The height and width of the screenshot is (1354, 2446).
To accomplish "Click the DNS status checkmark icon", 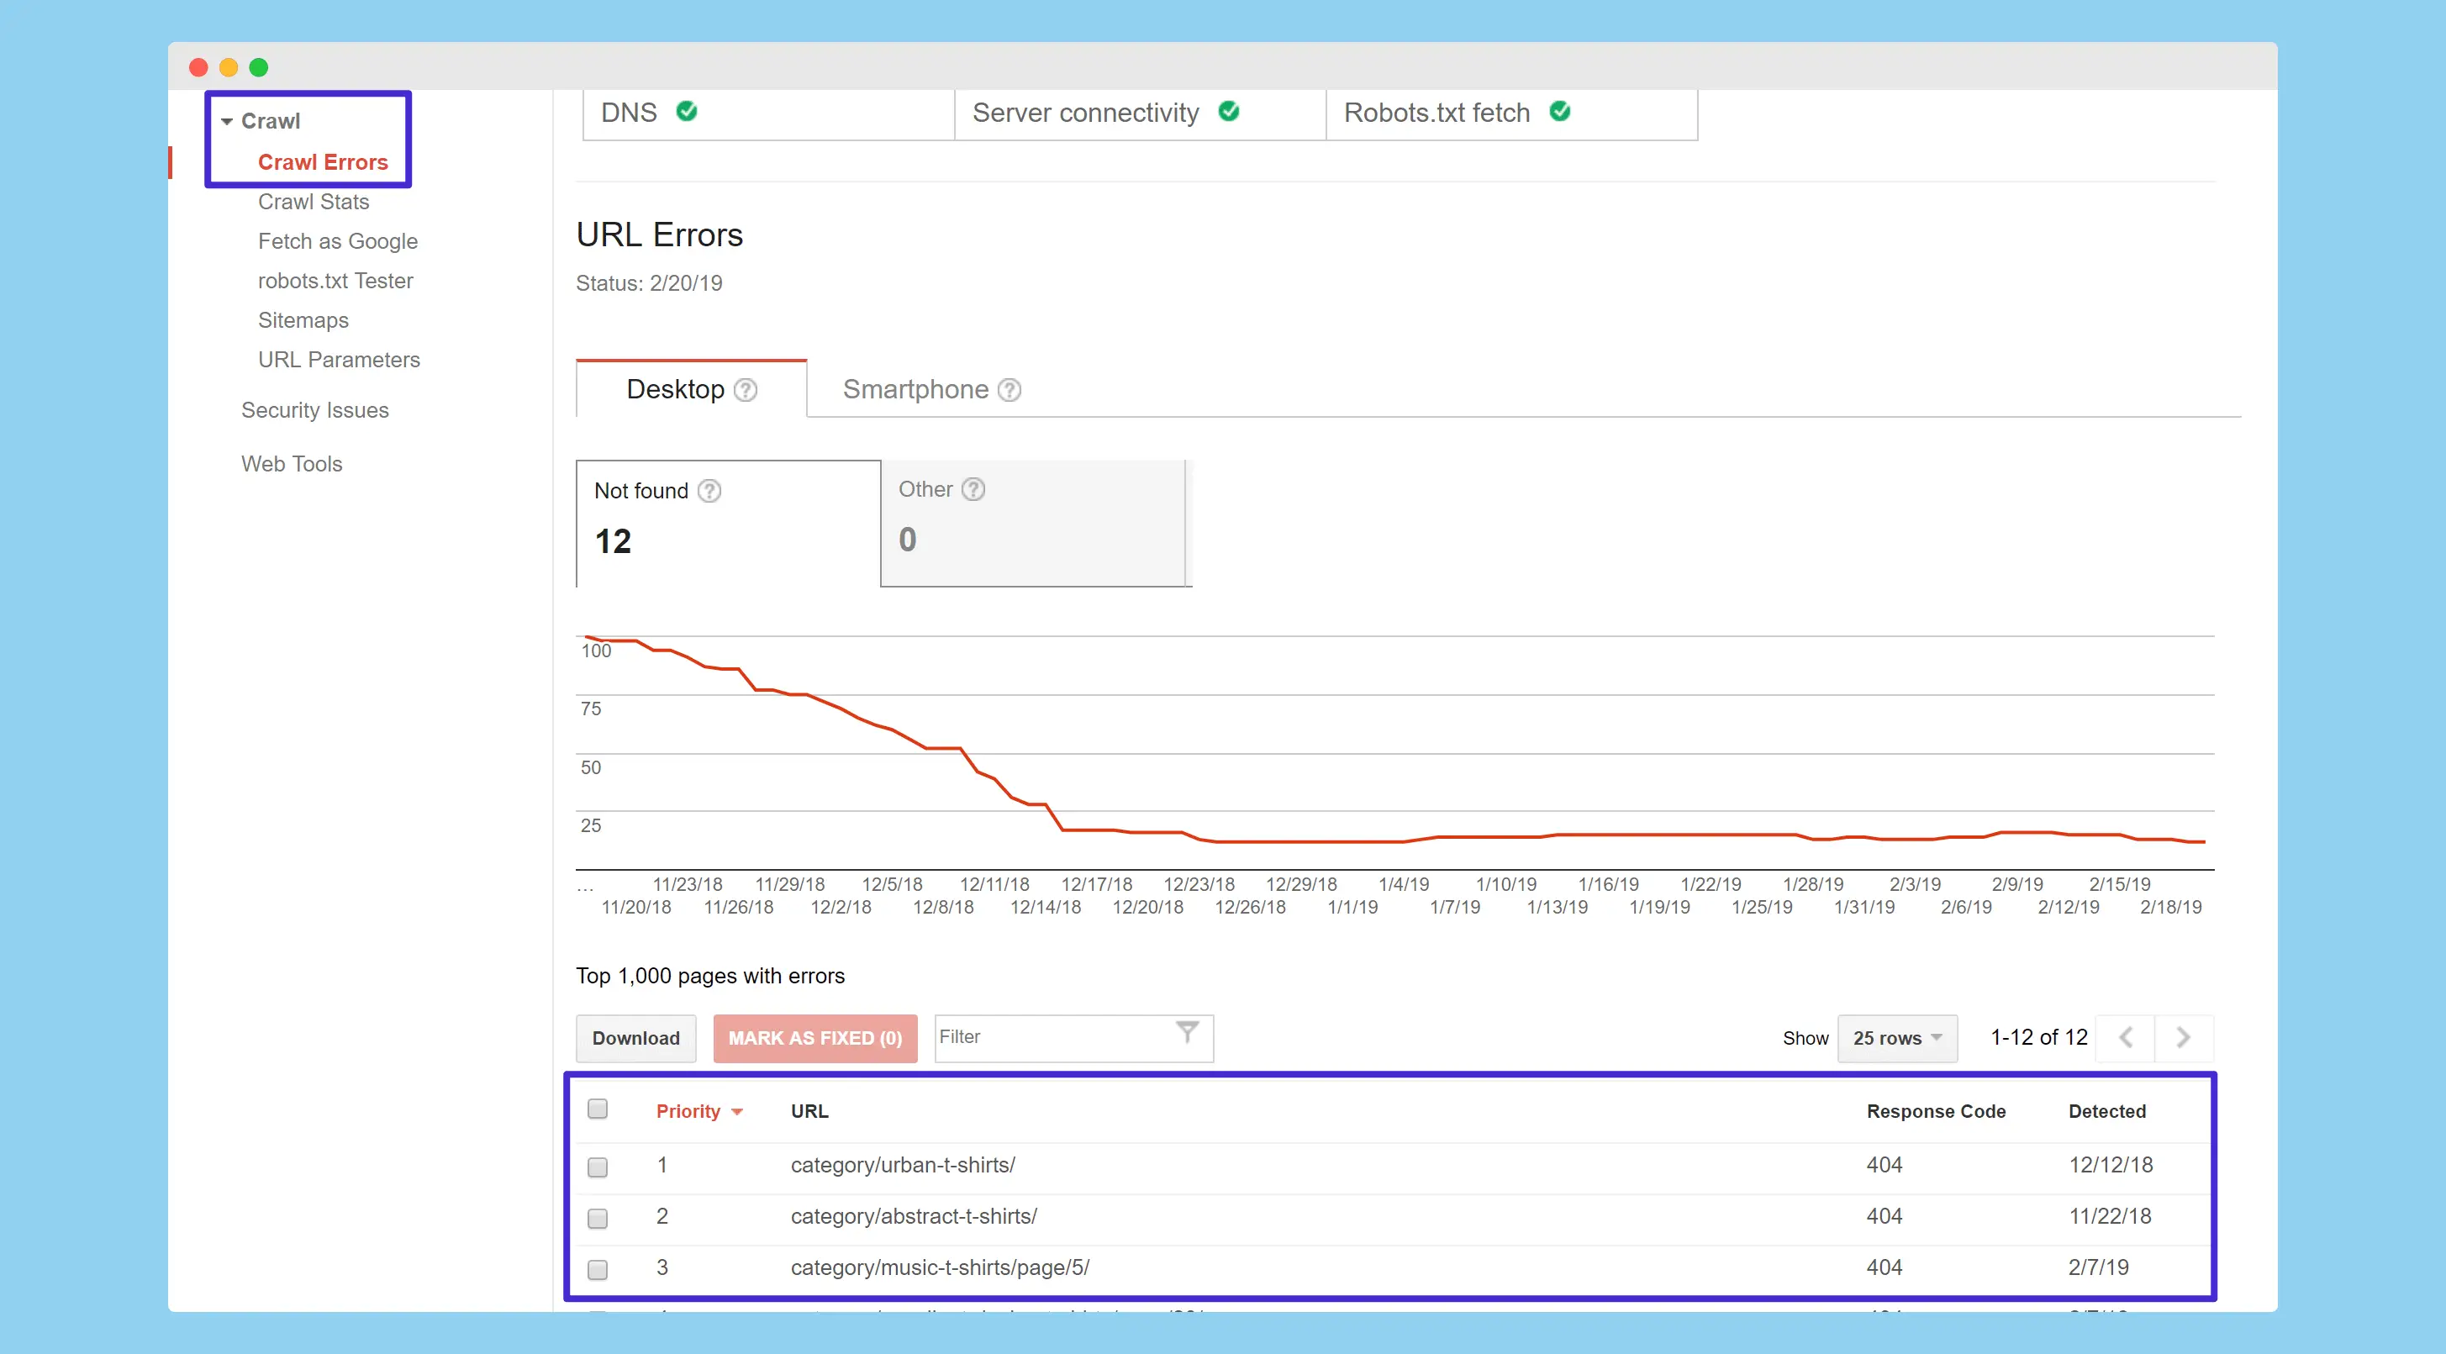I will (687, 112).
